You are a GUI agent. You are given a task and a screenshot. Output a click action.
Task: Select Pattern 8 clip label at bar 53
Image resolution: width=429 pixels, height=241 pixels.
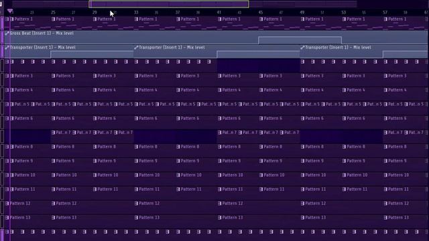tap(356, 147)
